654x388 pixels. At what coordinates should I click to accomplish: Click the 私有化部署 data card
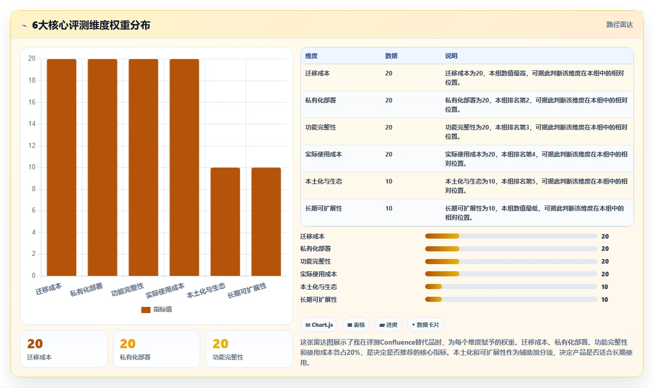(156, 349)
